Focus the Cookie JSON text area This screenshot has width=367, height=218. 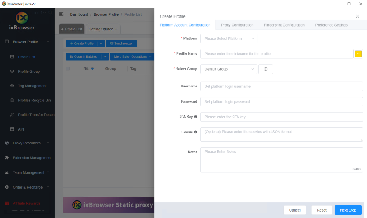282,134
